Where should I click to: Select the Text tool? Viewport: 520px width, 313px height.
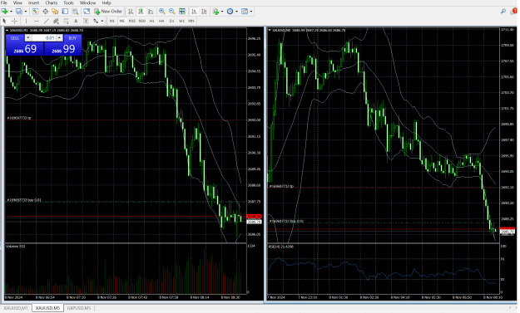[x=76, y=21]
